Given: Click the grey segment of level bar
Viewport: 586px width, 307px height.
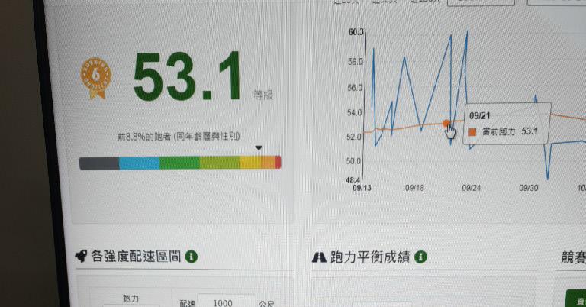Looking at the screenshot, I should (99, 163).
